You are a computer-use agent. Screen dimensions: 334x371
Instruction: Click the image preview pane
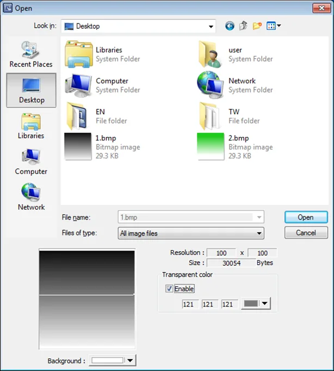pyautogui.click(x=87, y=299)
